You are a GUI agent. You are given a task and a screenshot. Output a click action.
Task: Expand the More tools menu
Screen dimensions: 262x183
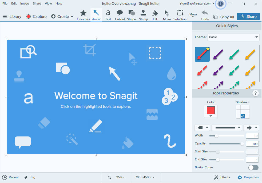click(x=193, y=15)
